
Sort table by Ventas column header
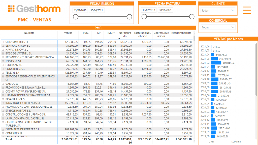[x=68, y=33]
